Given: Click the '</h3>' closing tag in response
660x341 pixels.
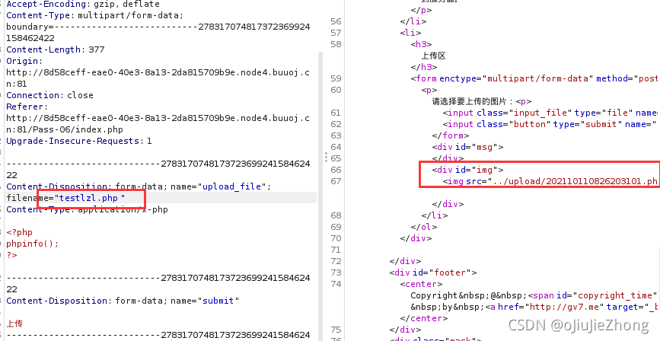Looking at the screenshot, I should [424, 67].
